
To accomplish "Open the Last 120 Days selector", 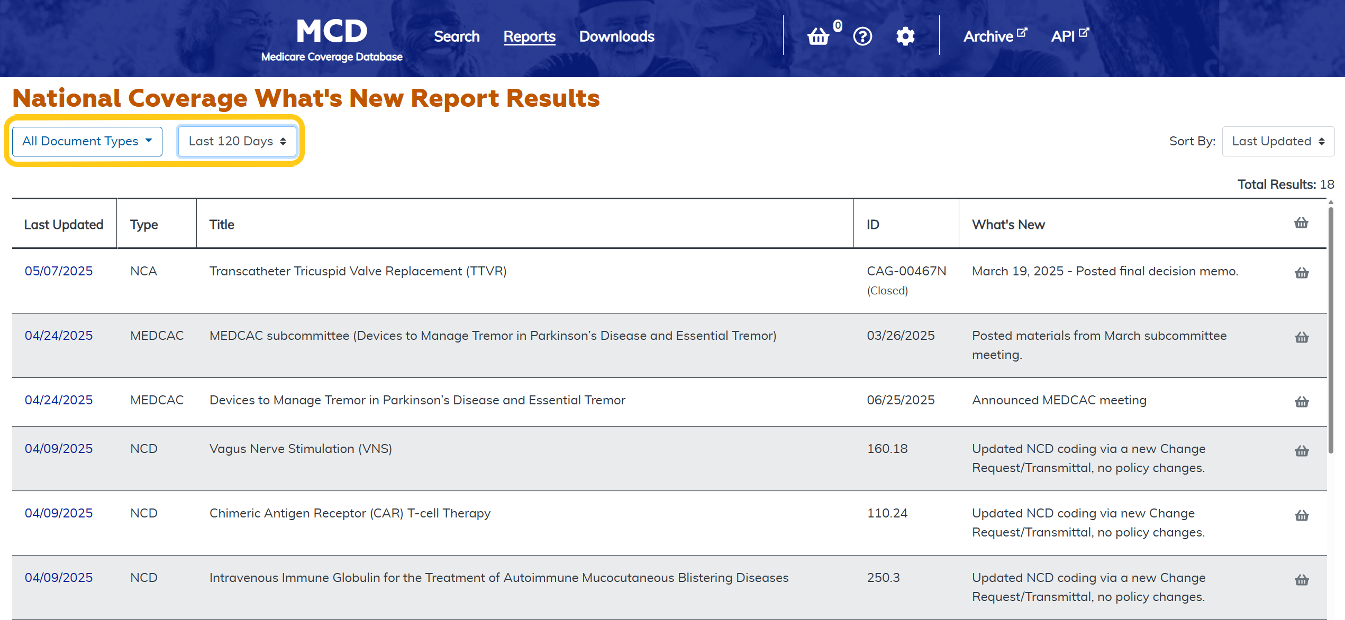I will (237, 141).
